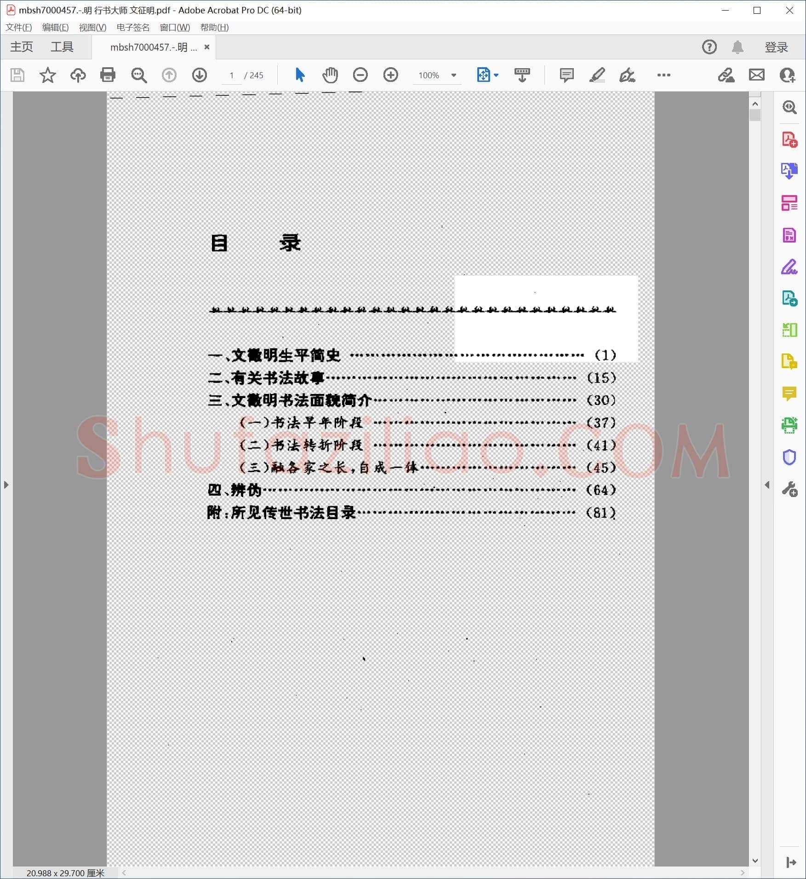Viewport: 806px width, 879px height.
Task: Bookmark file with the star icon
Action: pyautogui.click(x=48, y=75)
